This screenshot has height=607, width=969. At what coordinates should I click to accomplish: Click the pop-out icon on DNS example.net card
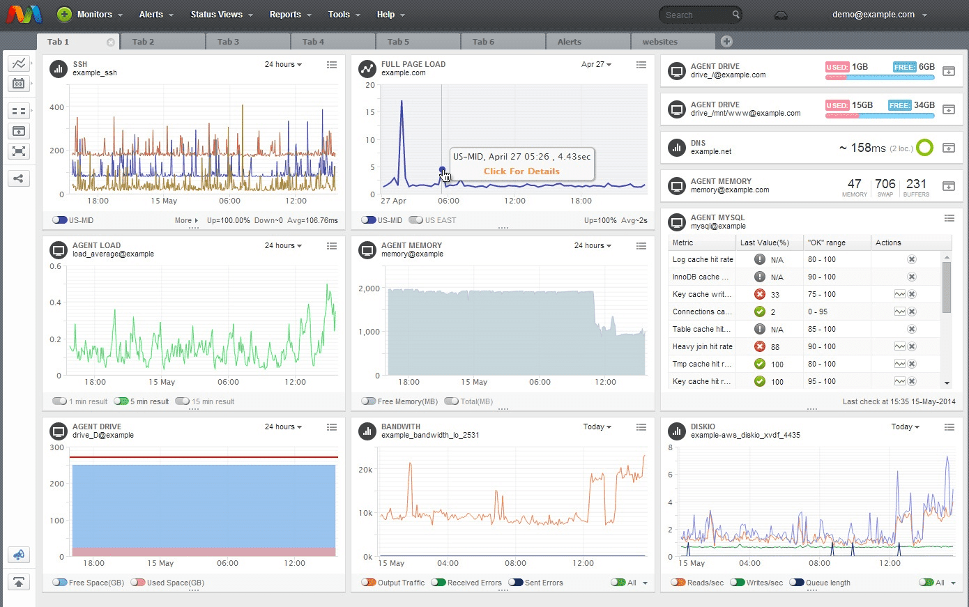[949, 148]
